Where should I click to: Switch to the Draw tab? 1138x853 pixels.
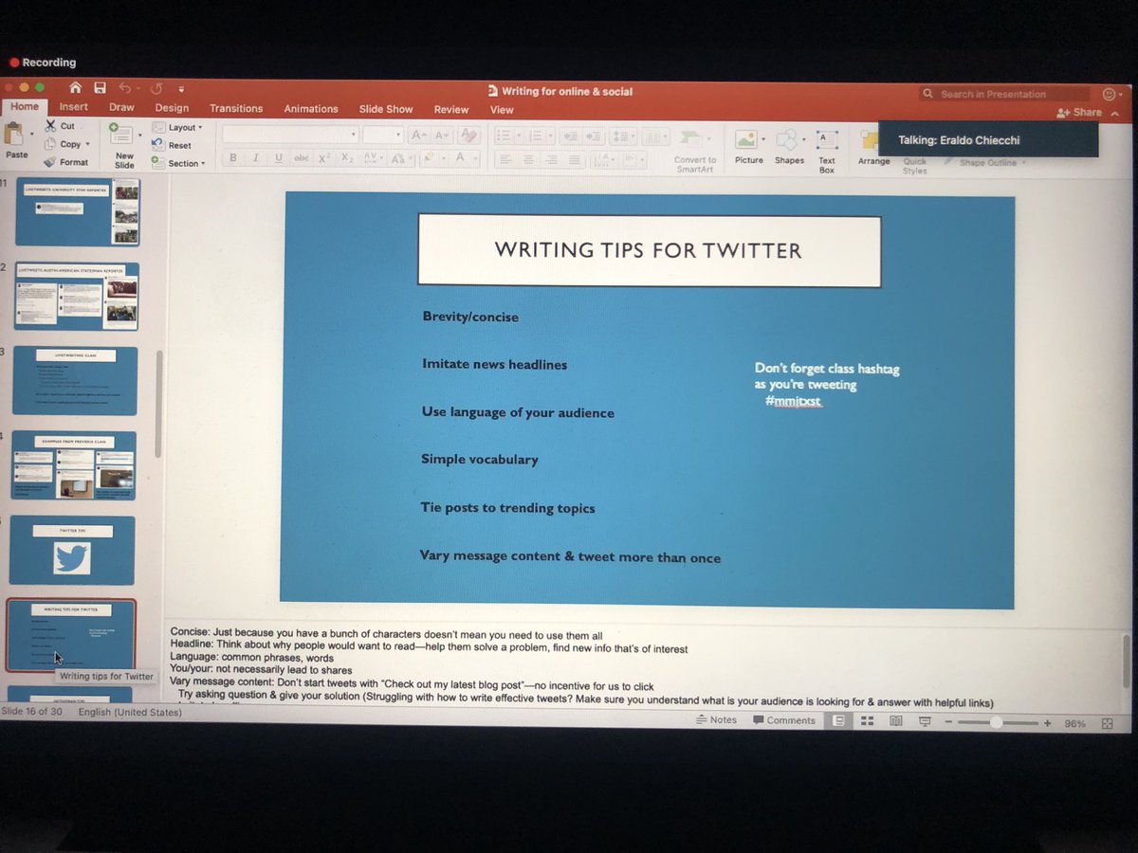[121, 107]
